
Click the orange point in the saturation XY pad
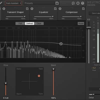39,76
